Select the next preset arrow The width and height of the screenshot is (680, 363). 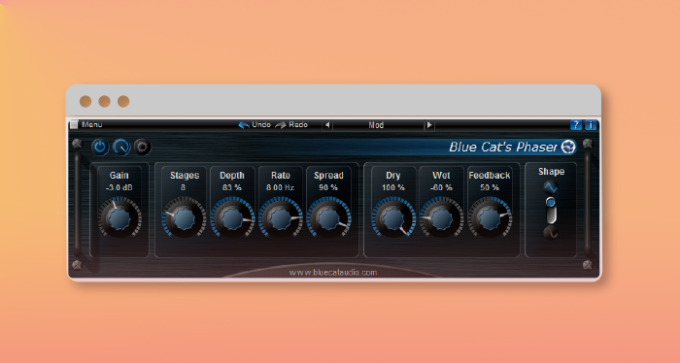(429, 125)
